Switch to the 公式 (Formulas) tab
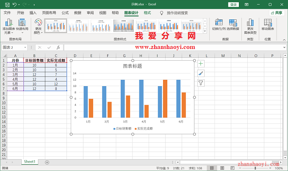288x171 pixels. (x=65, y=13)
